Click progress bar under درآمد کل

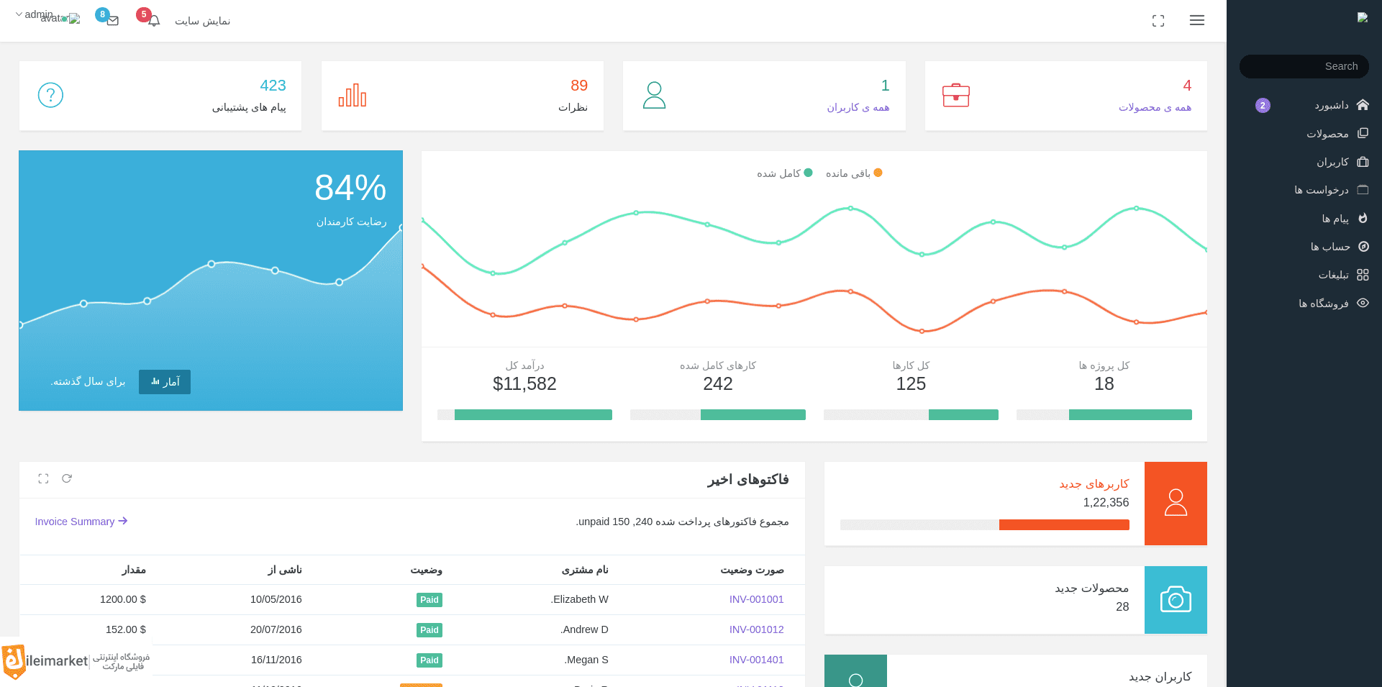coord(524,414)
